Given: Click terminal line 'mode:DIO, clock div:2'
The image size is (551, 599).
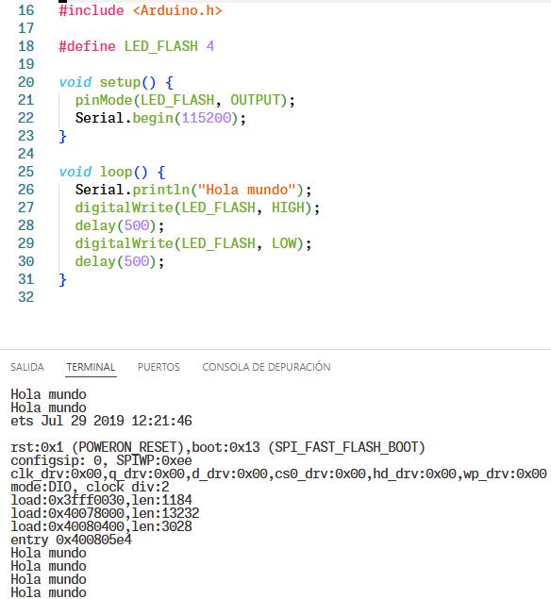Looking at the screenshot, I should [90, 487].
